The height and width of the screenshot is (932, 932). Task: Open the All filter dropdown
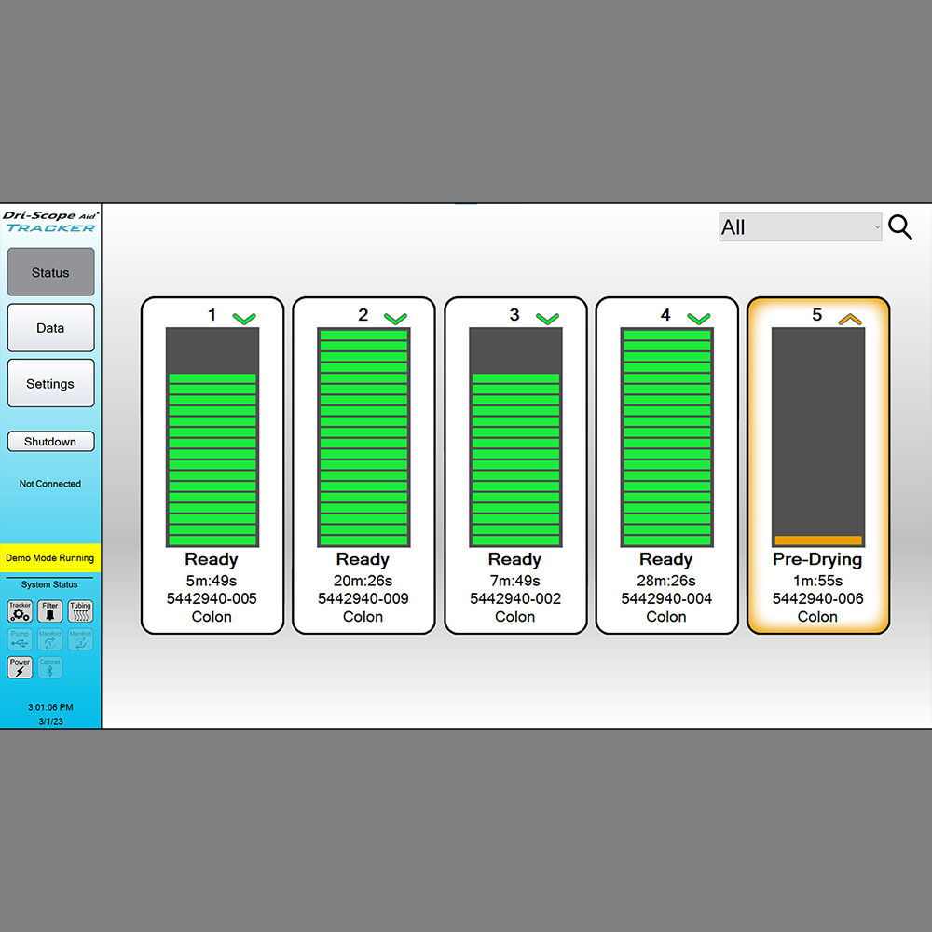click(800, 227)
